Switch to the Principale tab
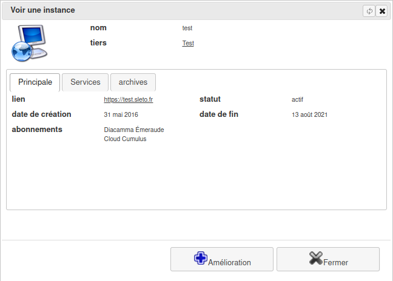The width and height of the screenshot is (393, 281). tap(35, 82)
